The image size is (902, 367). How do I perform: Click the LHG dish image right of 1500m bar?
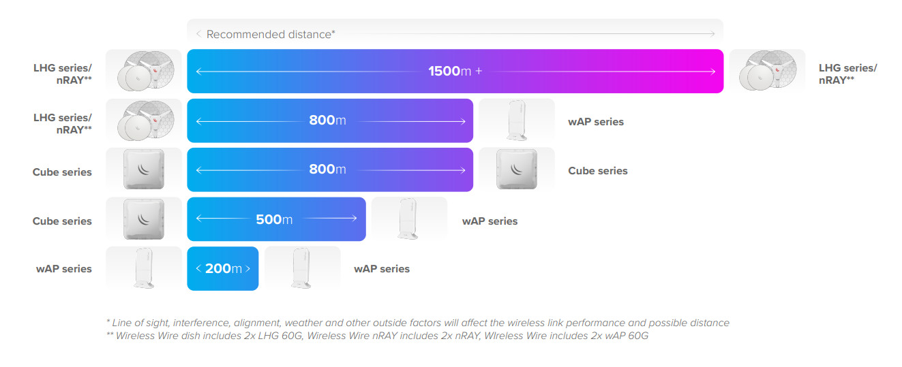(x=768, y=71)
